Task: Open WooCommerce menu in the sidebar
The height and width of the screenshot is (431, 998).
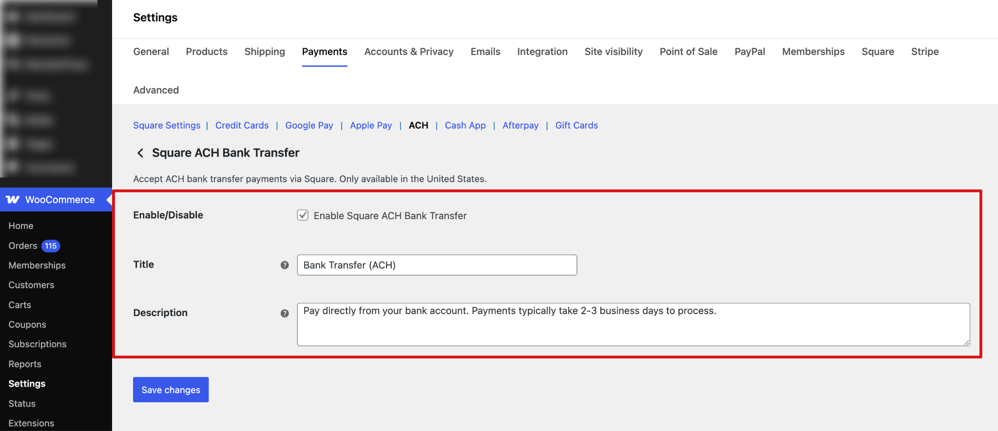Action: point(56,200)
